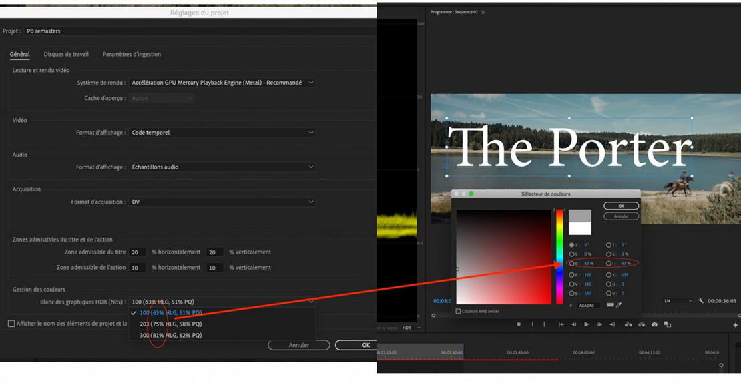Switch to Disques de travail tab

pyautogui.click(x=66, y=54)
